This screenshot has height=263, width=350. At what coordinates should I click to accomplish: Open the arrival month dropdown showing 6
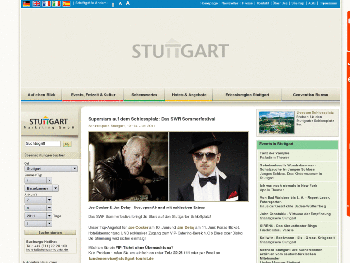38,208
